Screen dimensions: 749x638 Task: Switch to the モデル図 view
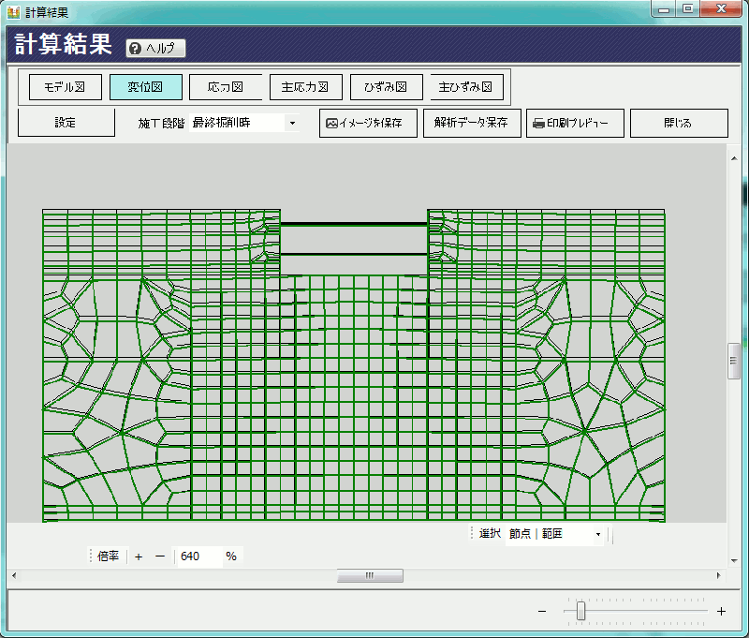coord(66,87)
